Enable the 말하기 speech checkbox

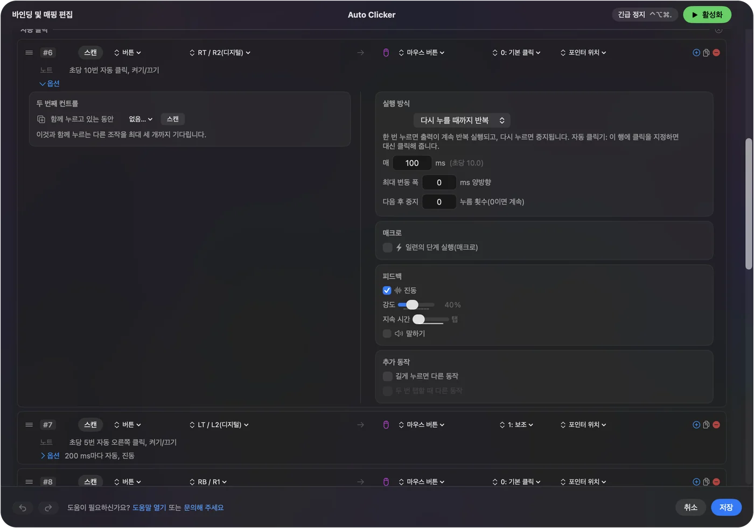coord(387,334)
